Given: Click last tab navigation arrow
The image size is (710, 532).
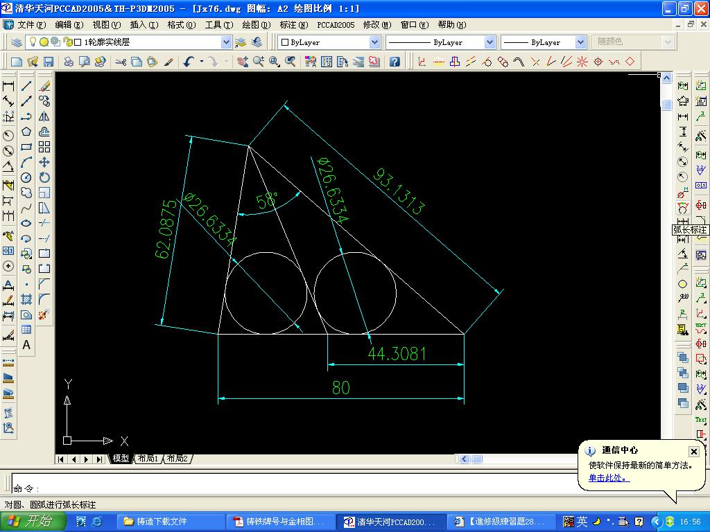Looking at the screenshot, I should (99, 459).
